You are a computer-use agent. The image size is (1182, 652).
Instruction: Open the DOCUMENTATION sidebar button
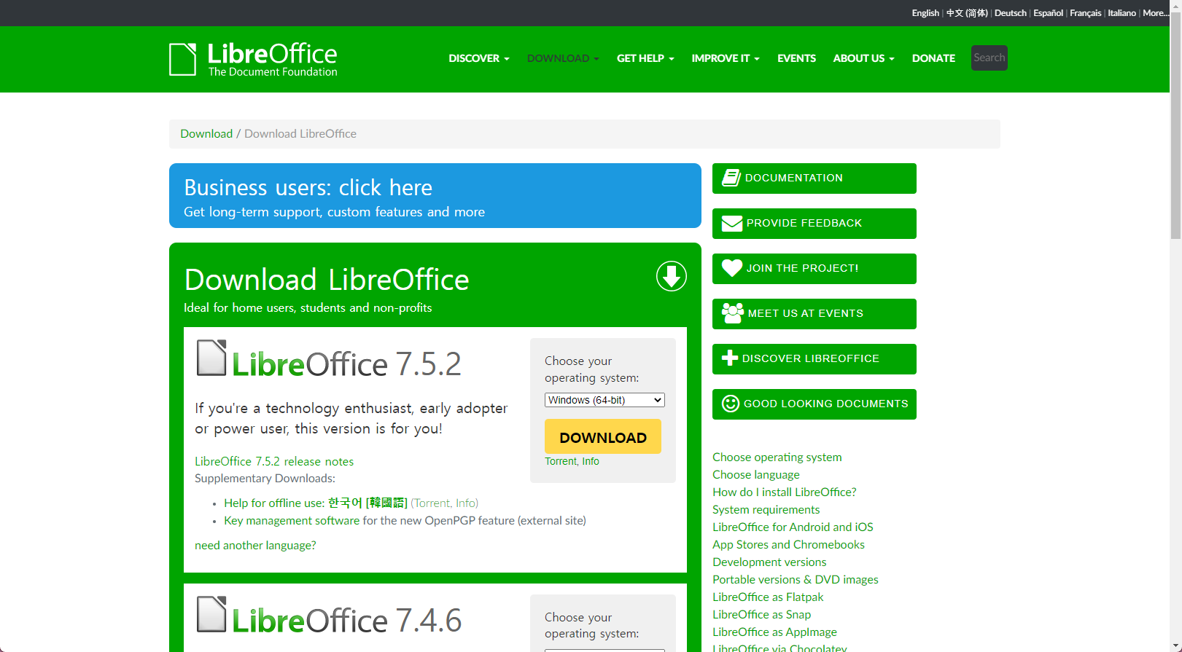pos(814,178)
